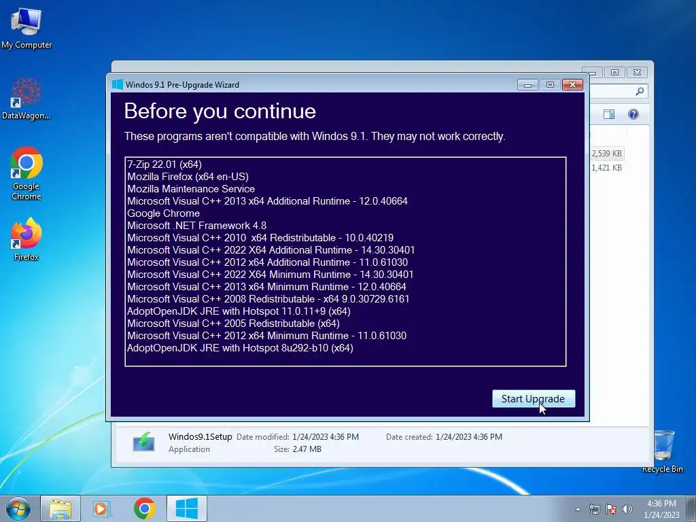Launch Firefox from desktop shortcut

point(27,239)
